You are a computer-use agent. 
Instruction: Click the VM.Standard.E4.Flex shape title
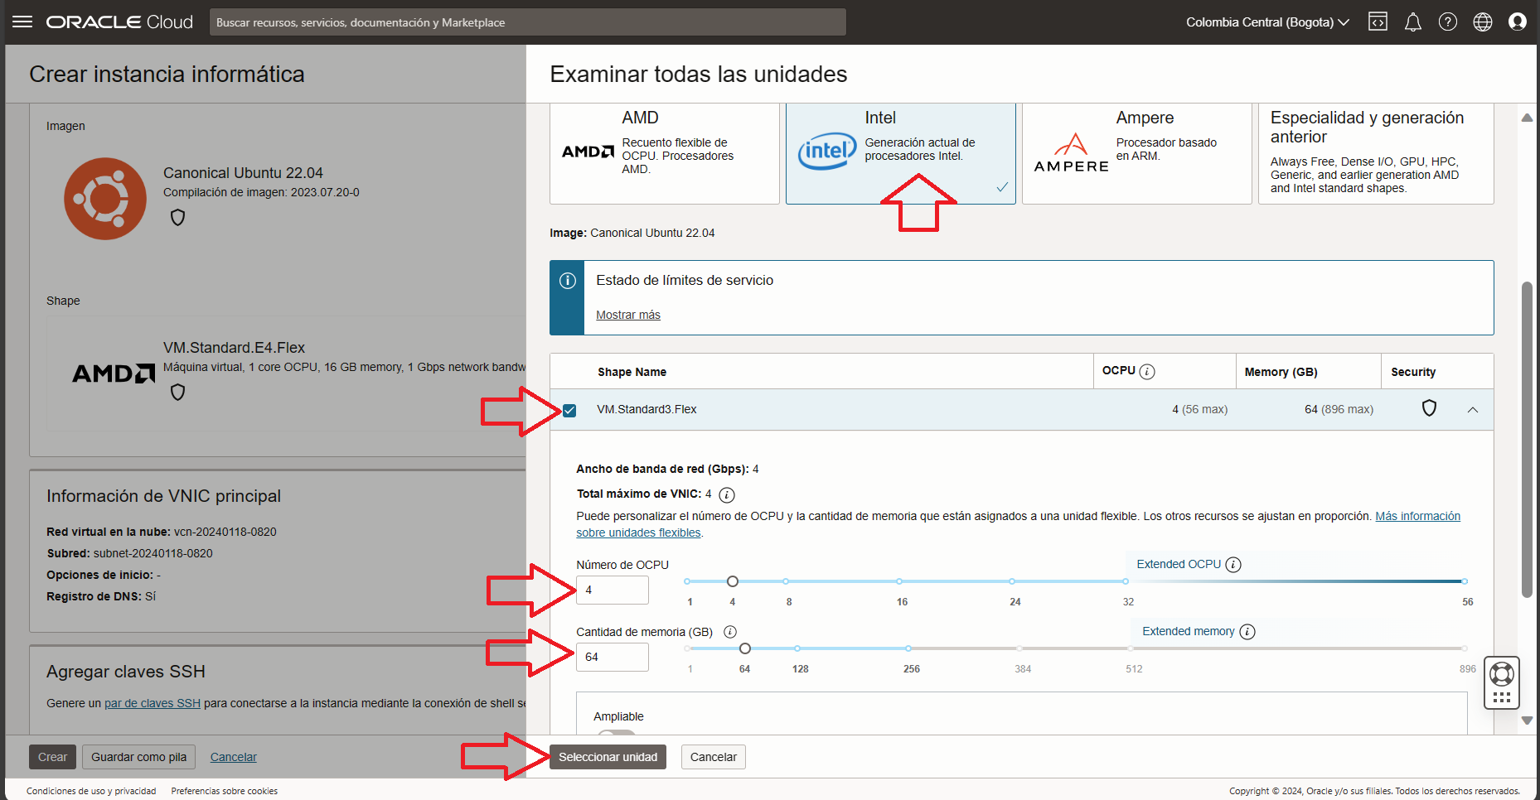tap(234, 348)
